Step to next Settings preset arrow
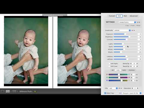The height and width of the screenshot is (108, 144). [x=139, y=22]
